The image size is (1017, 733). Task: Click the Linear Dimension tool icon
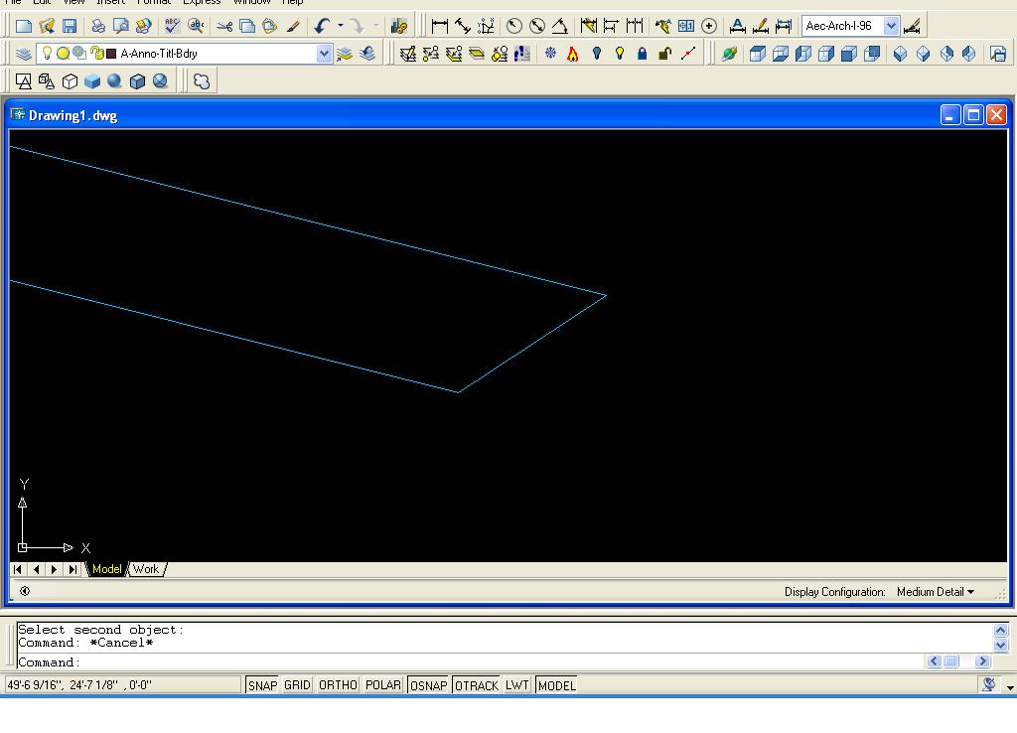tap(439, 26)
